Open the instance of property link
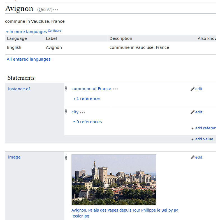Screen dimensions: 216x220 pos(19,89)
